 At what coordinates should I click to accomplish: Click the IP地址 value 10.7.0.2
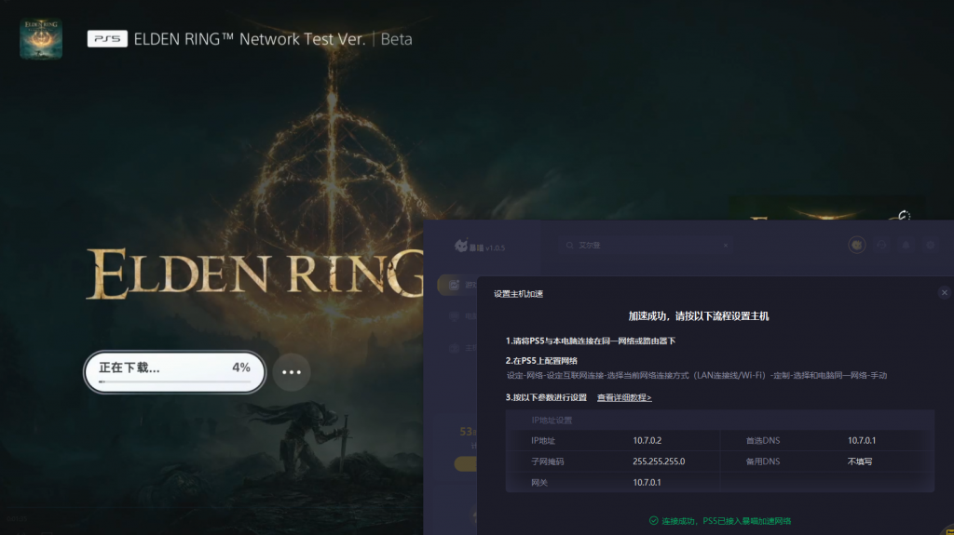click(647, 441)
